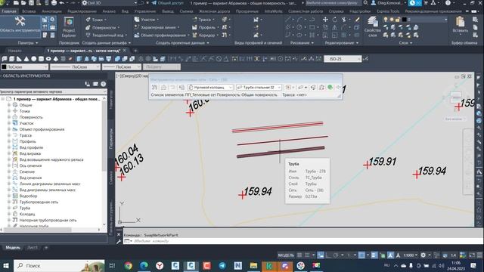
Task: Open Google Chrome from the taskbar
Action: [x=128, y=265]
